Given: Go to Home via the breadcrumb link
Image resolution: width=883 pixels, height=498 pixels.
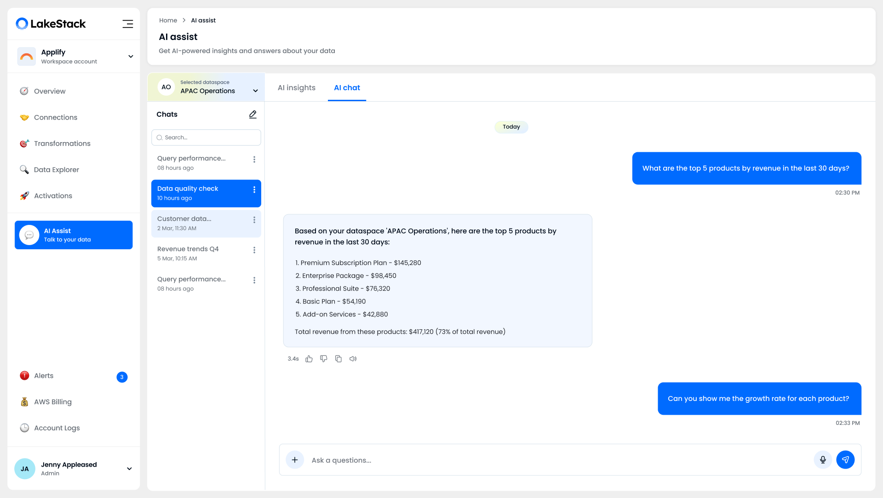Looking at the screenshot, I should pos(168,20).
